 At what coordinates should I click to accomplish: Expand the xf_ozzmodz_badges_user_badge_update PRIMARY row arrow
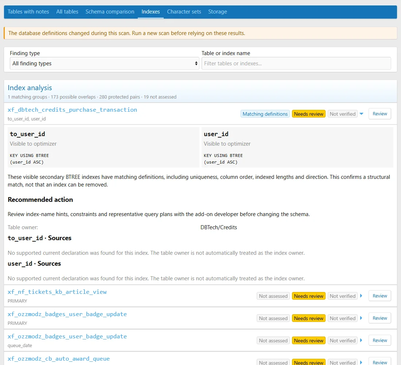(361, 318)
